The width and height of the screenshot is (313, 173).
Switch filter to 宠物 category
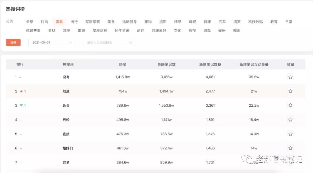coord(148,21)
